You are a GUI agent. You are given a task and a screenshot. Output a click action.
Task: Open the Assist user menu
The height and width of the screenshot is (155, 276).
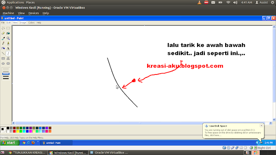click(262, 3)
